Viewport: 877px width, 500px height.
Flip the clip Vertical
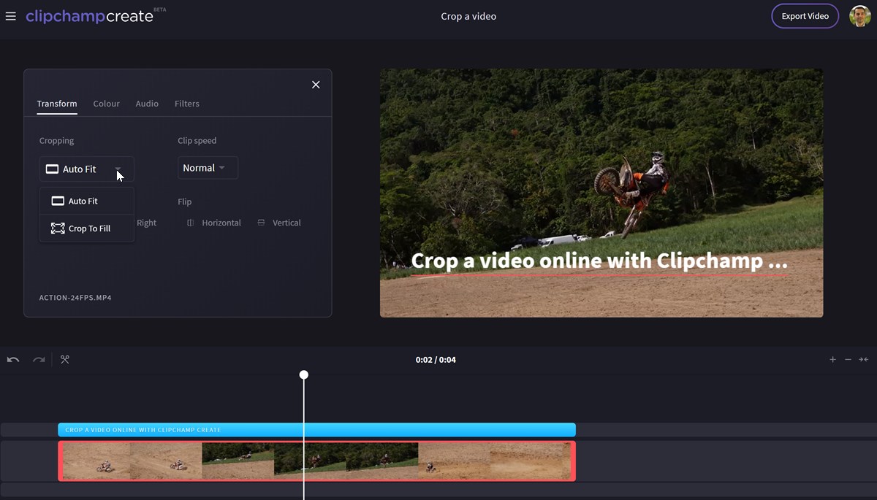tap(279, 223)
